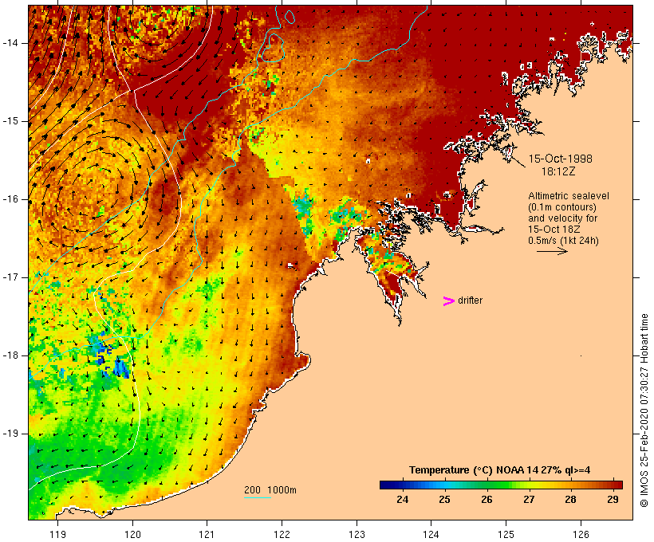Click the longitude axis label '122'
Viewport: 654px width, 542px height.
282,535
